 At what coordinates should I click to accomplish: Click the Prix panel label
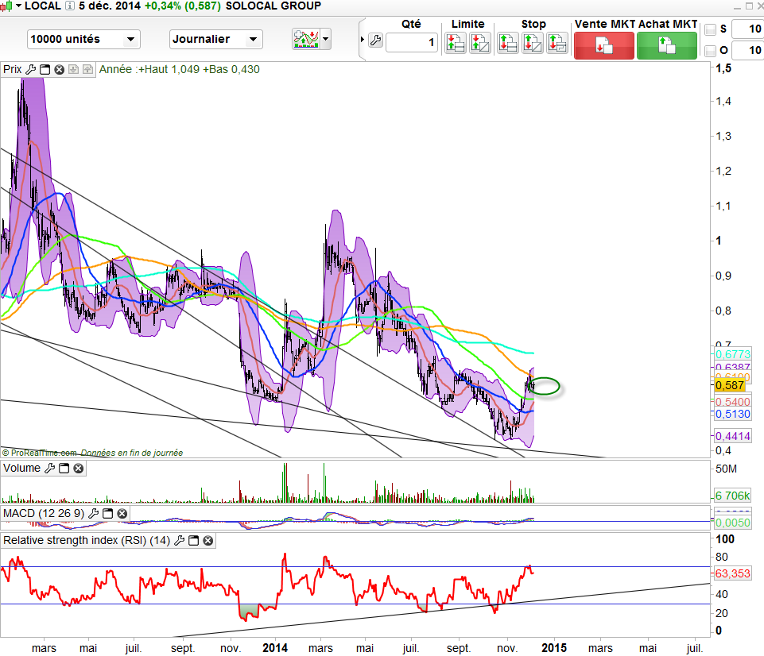pyautogui.click(x=13, y=70)
